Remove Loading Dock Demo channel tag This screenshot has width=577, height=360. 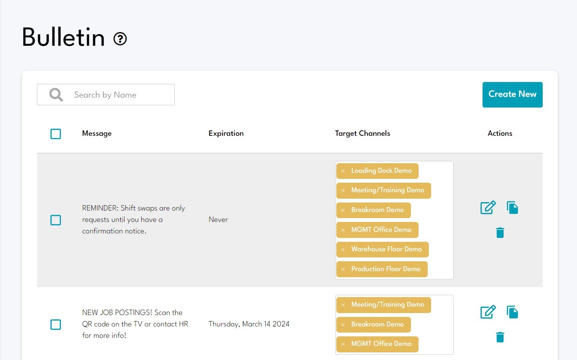click(x=343, y=171)
